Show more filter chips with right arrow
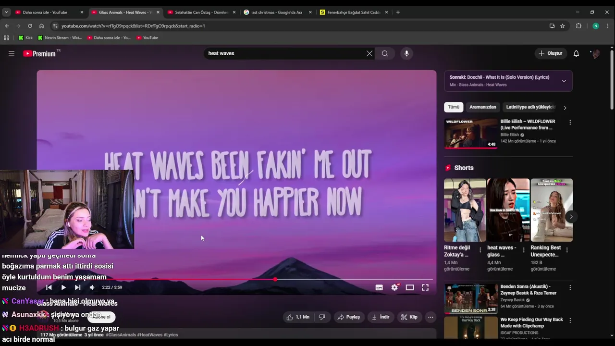Screen dimensions: 615x346 (x=565, y=108)
